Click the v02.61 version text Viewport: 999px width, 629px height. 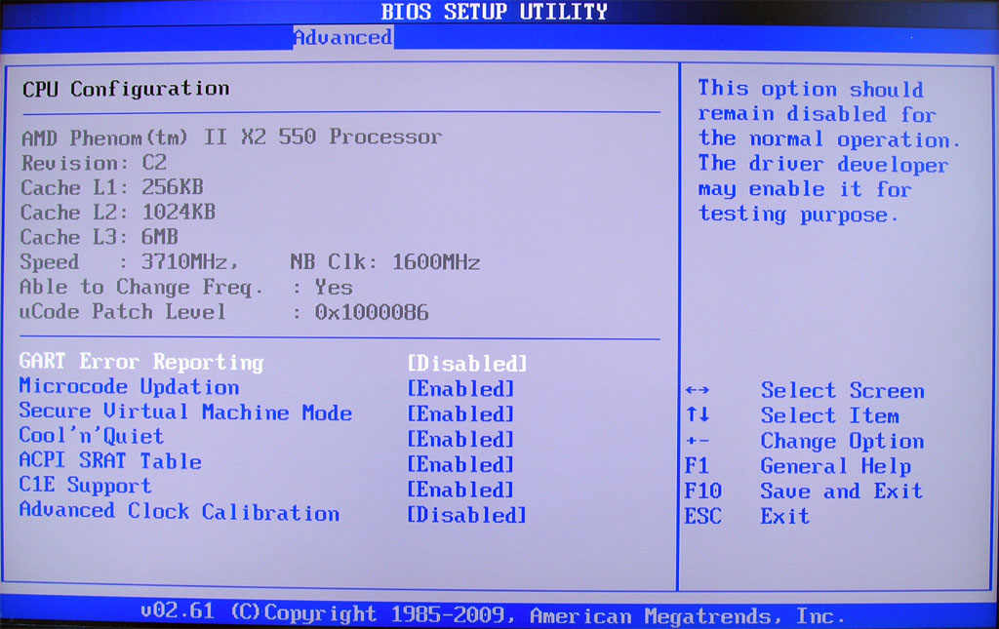pyautogui.click(x=178, y=611)
